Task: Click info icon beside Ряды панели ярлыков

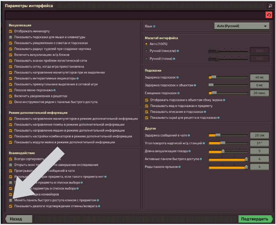Action: (179, 167)
